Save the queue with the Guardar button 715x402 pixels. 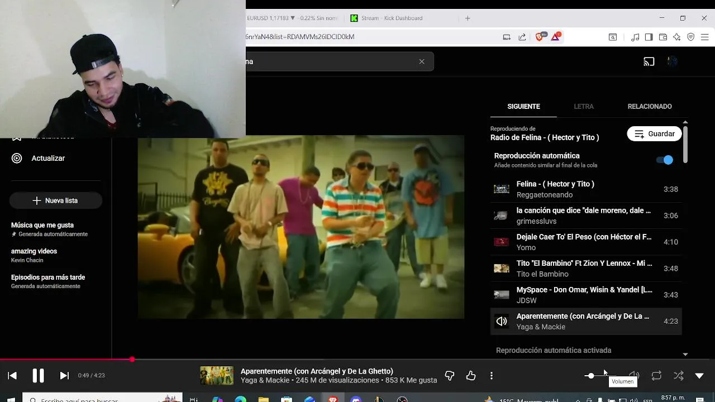654,134
